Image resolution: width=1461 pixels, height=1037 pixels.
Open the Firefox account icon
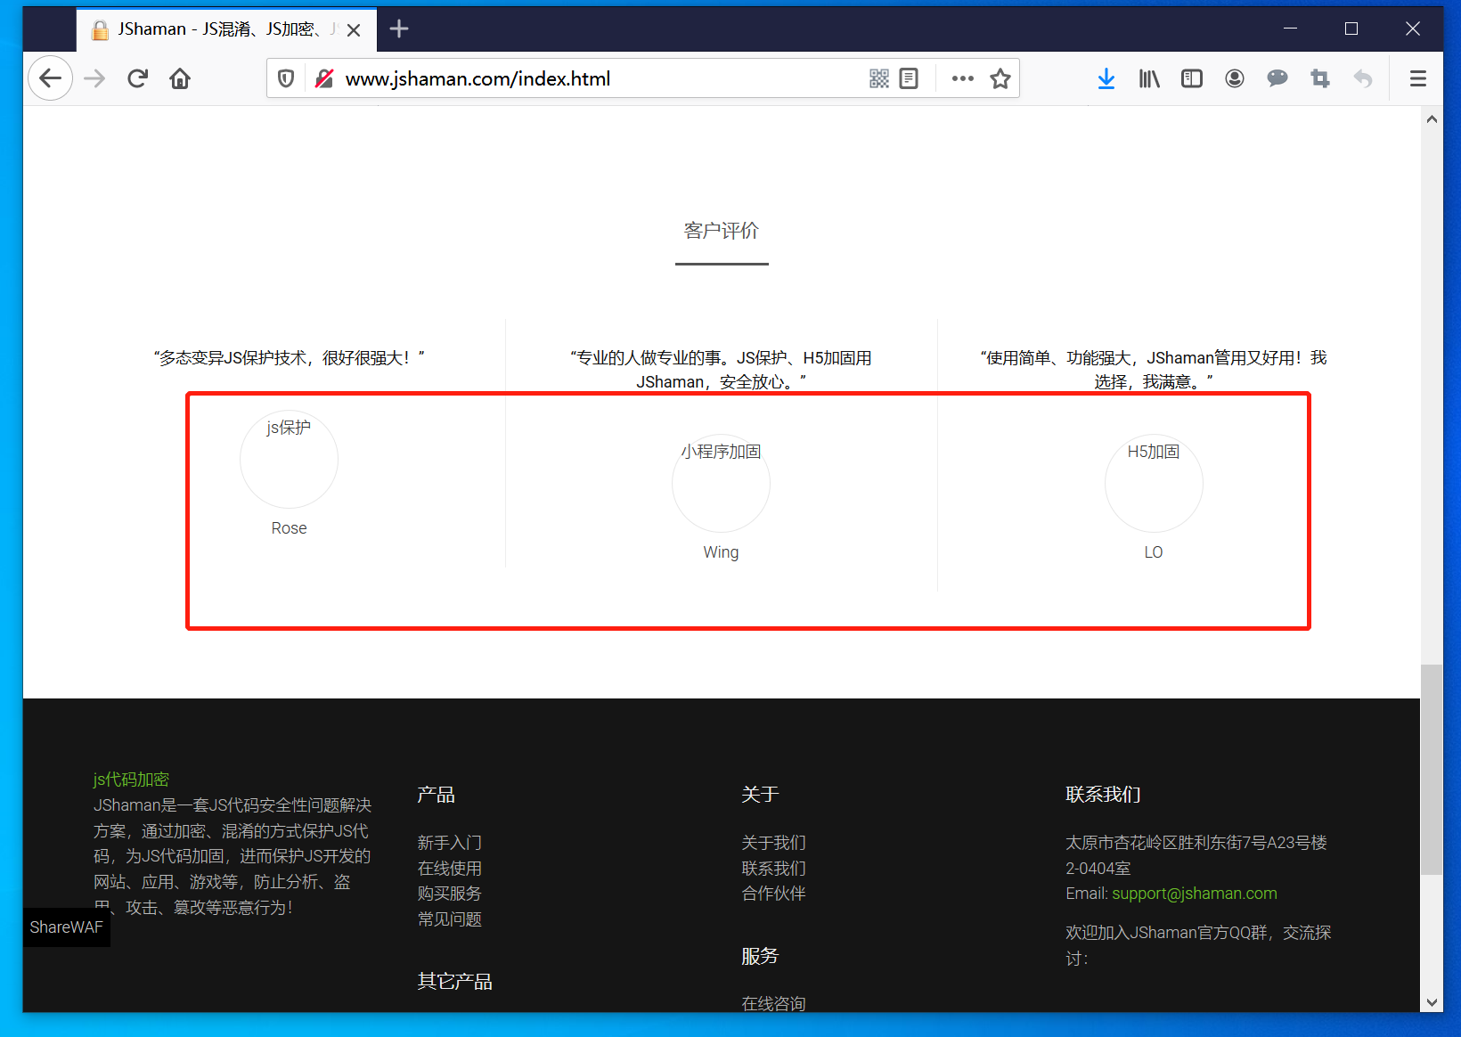pyautogui.click(x=1235, y=78)
